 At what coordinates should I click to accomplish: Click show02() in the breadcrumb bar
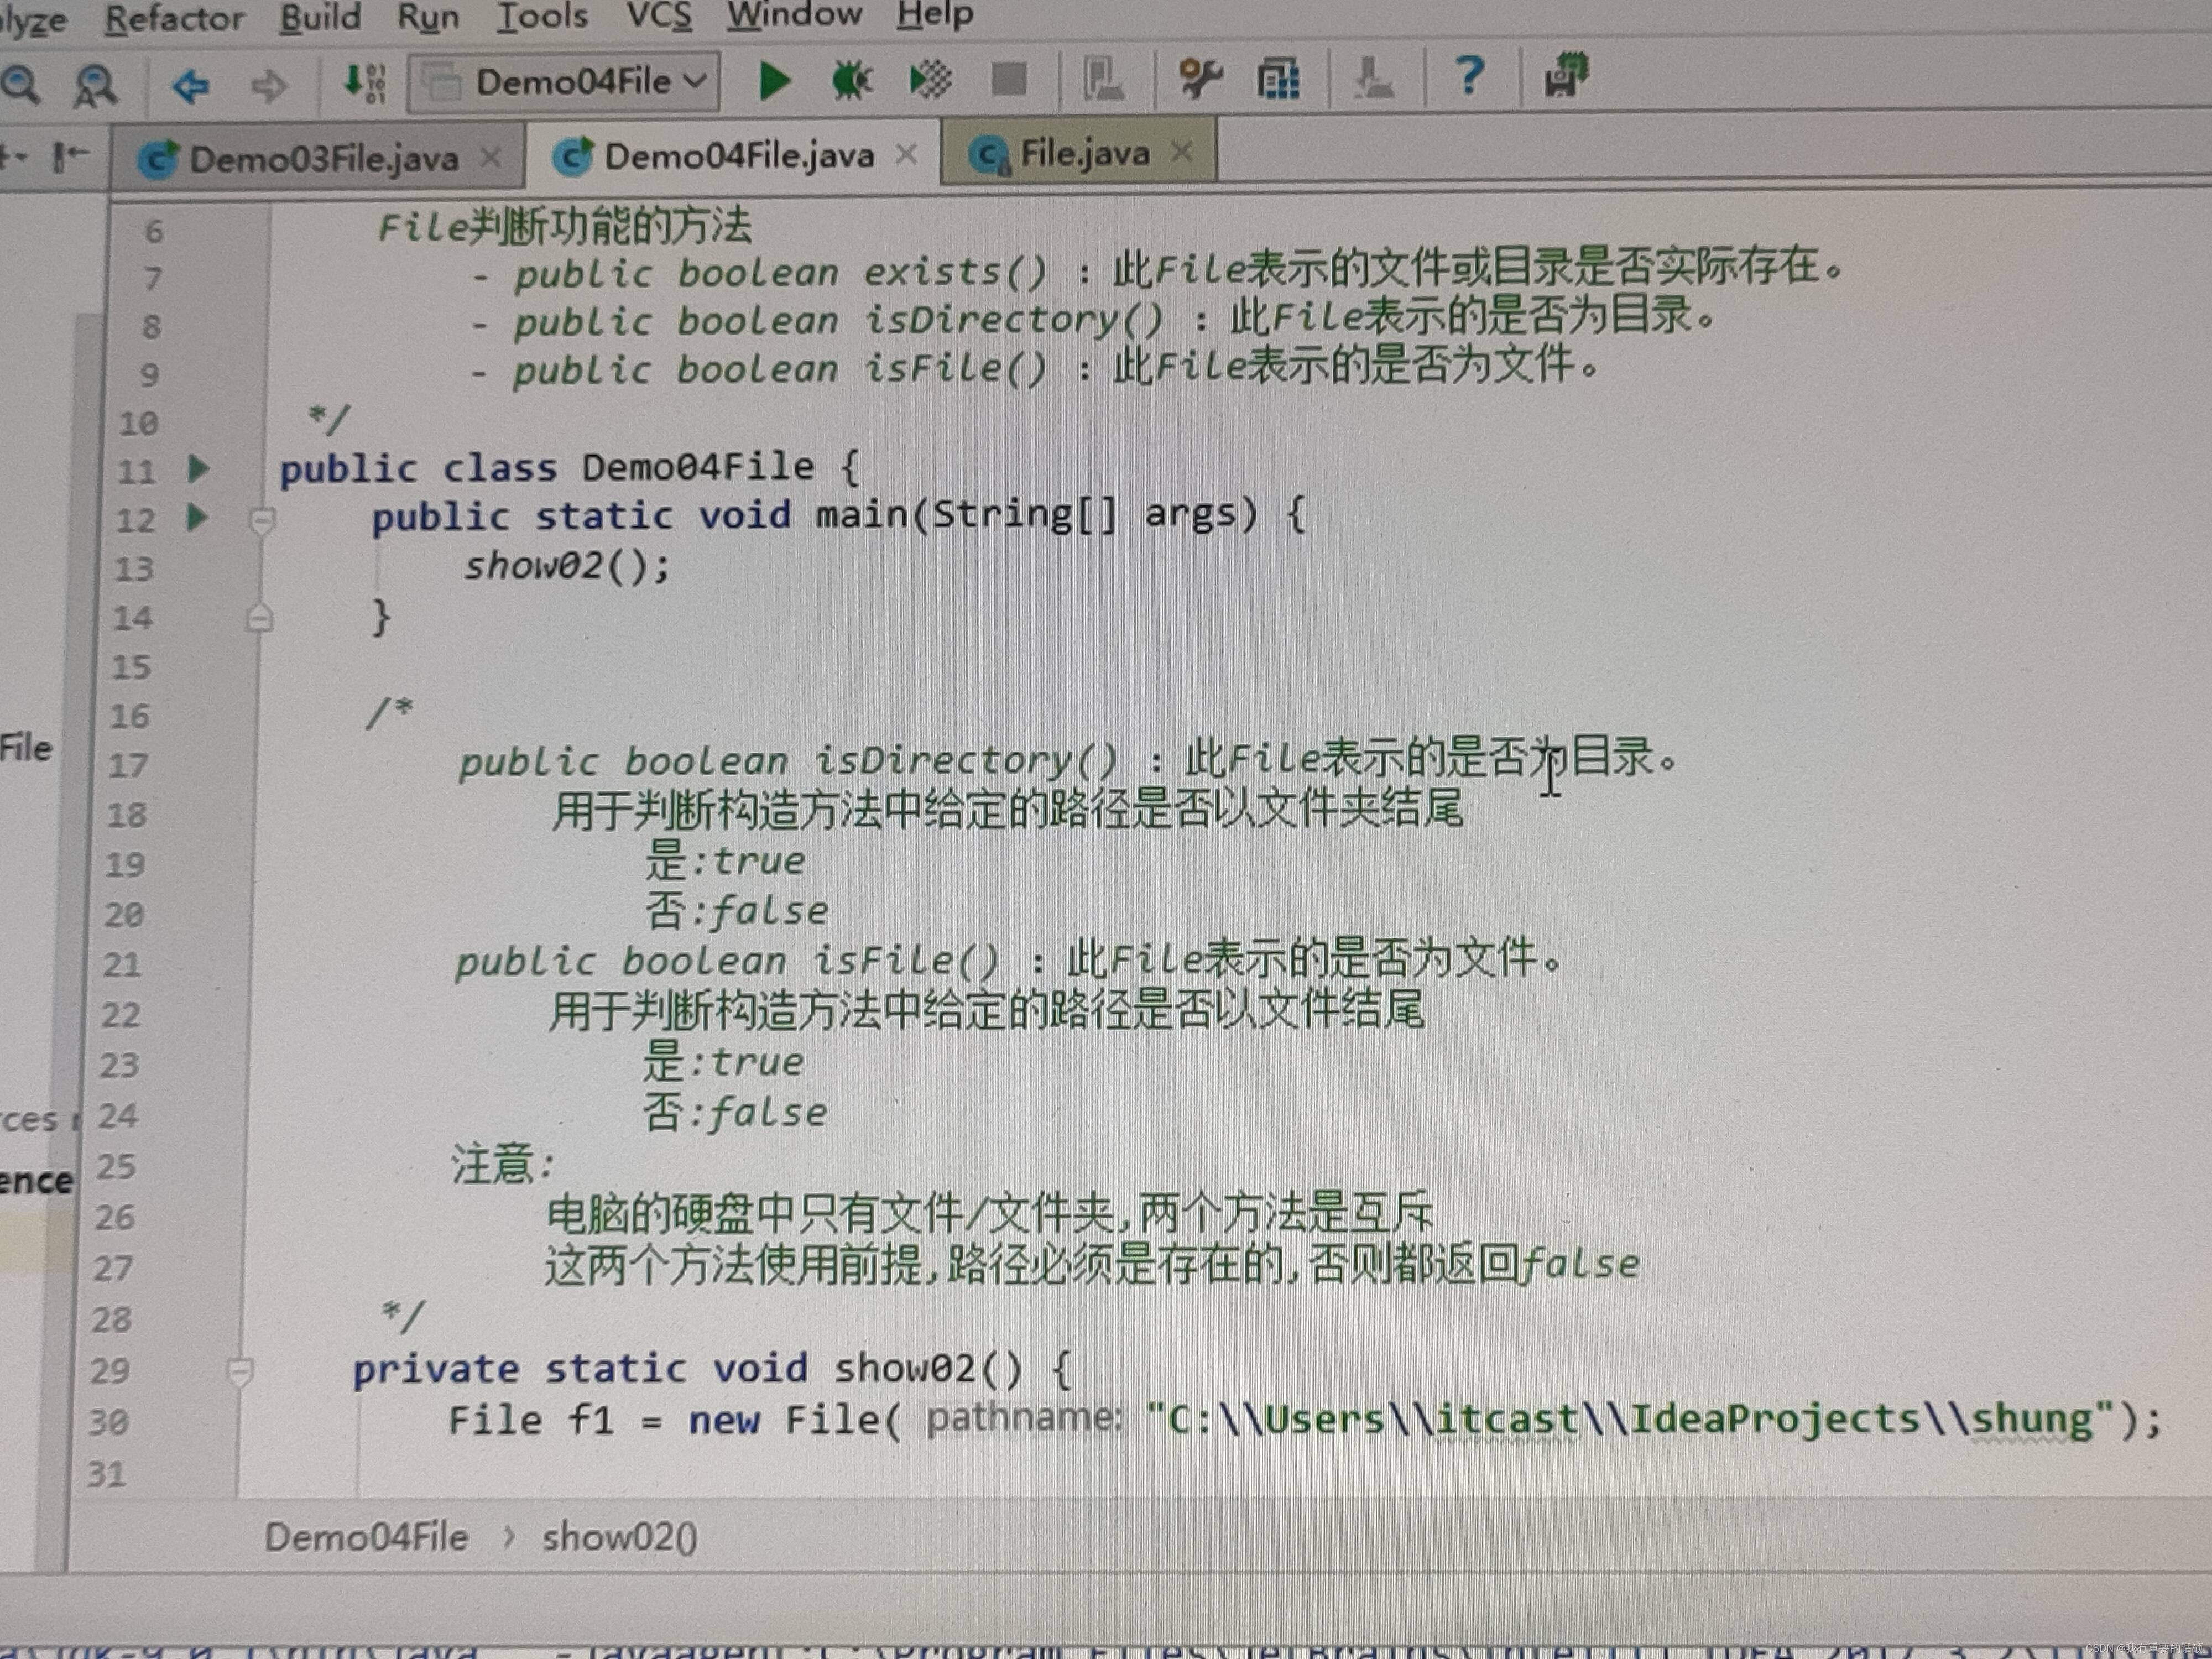619,1537
